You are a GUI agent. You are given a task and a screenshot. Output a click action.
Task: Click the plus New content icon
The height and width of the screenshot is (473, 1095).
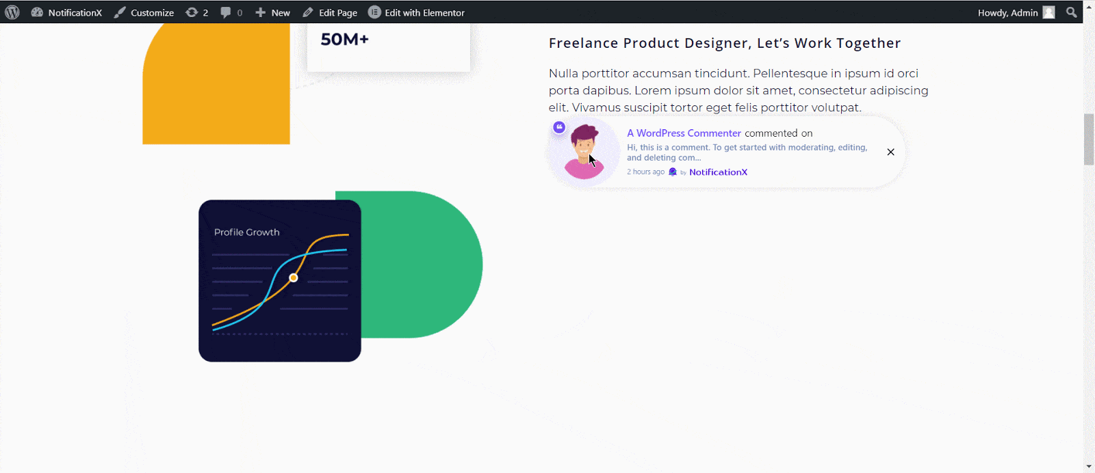pyautogui.click(x=261, y=12)
